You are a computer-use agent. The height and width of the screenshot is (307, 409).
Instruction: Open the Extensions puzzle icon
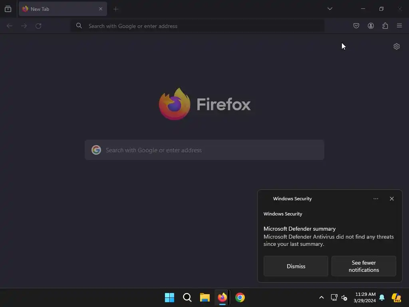(x=385, y=26)
